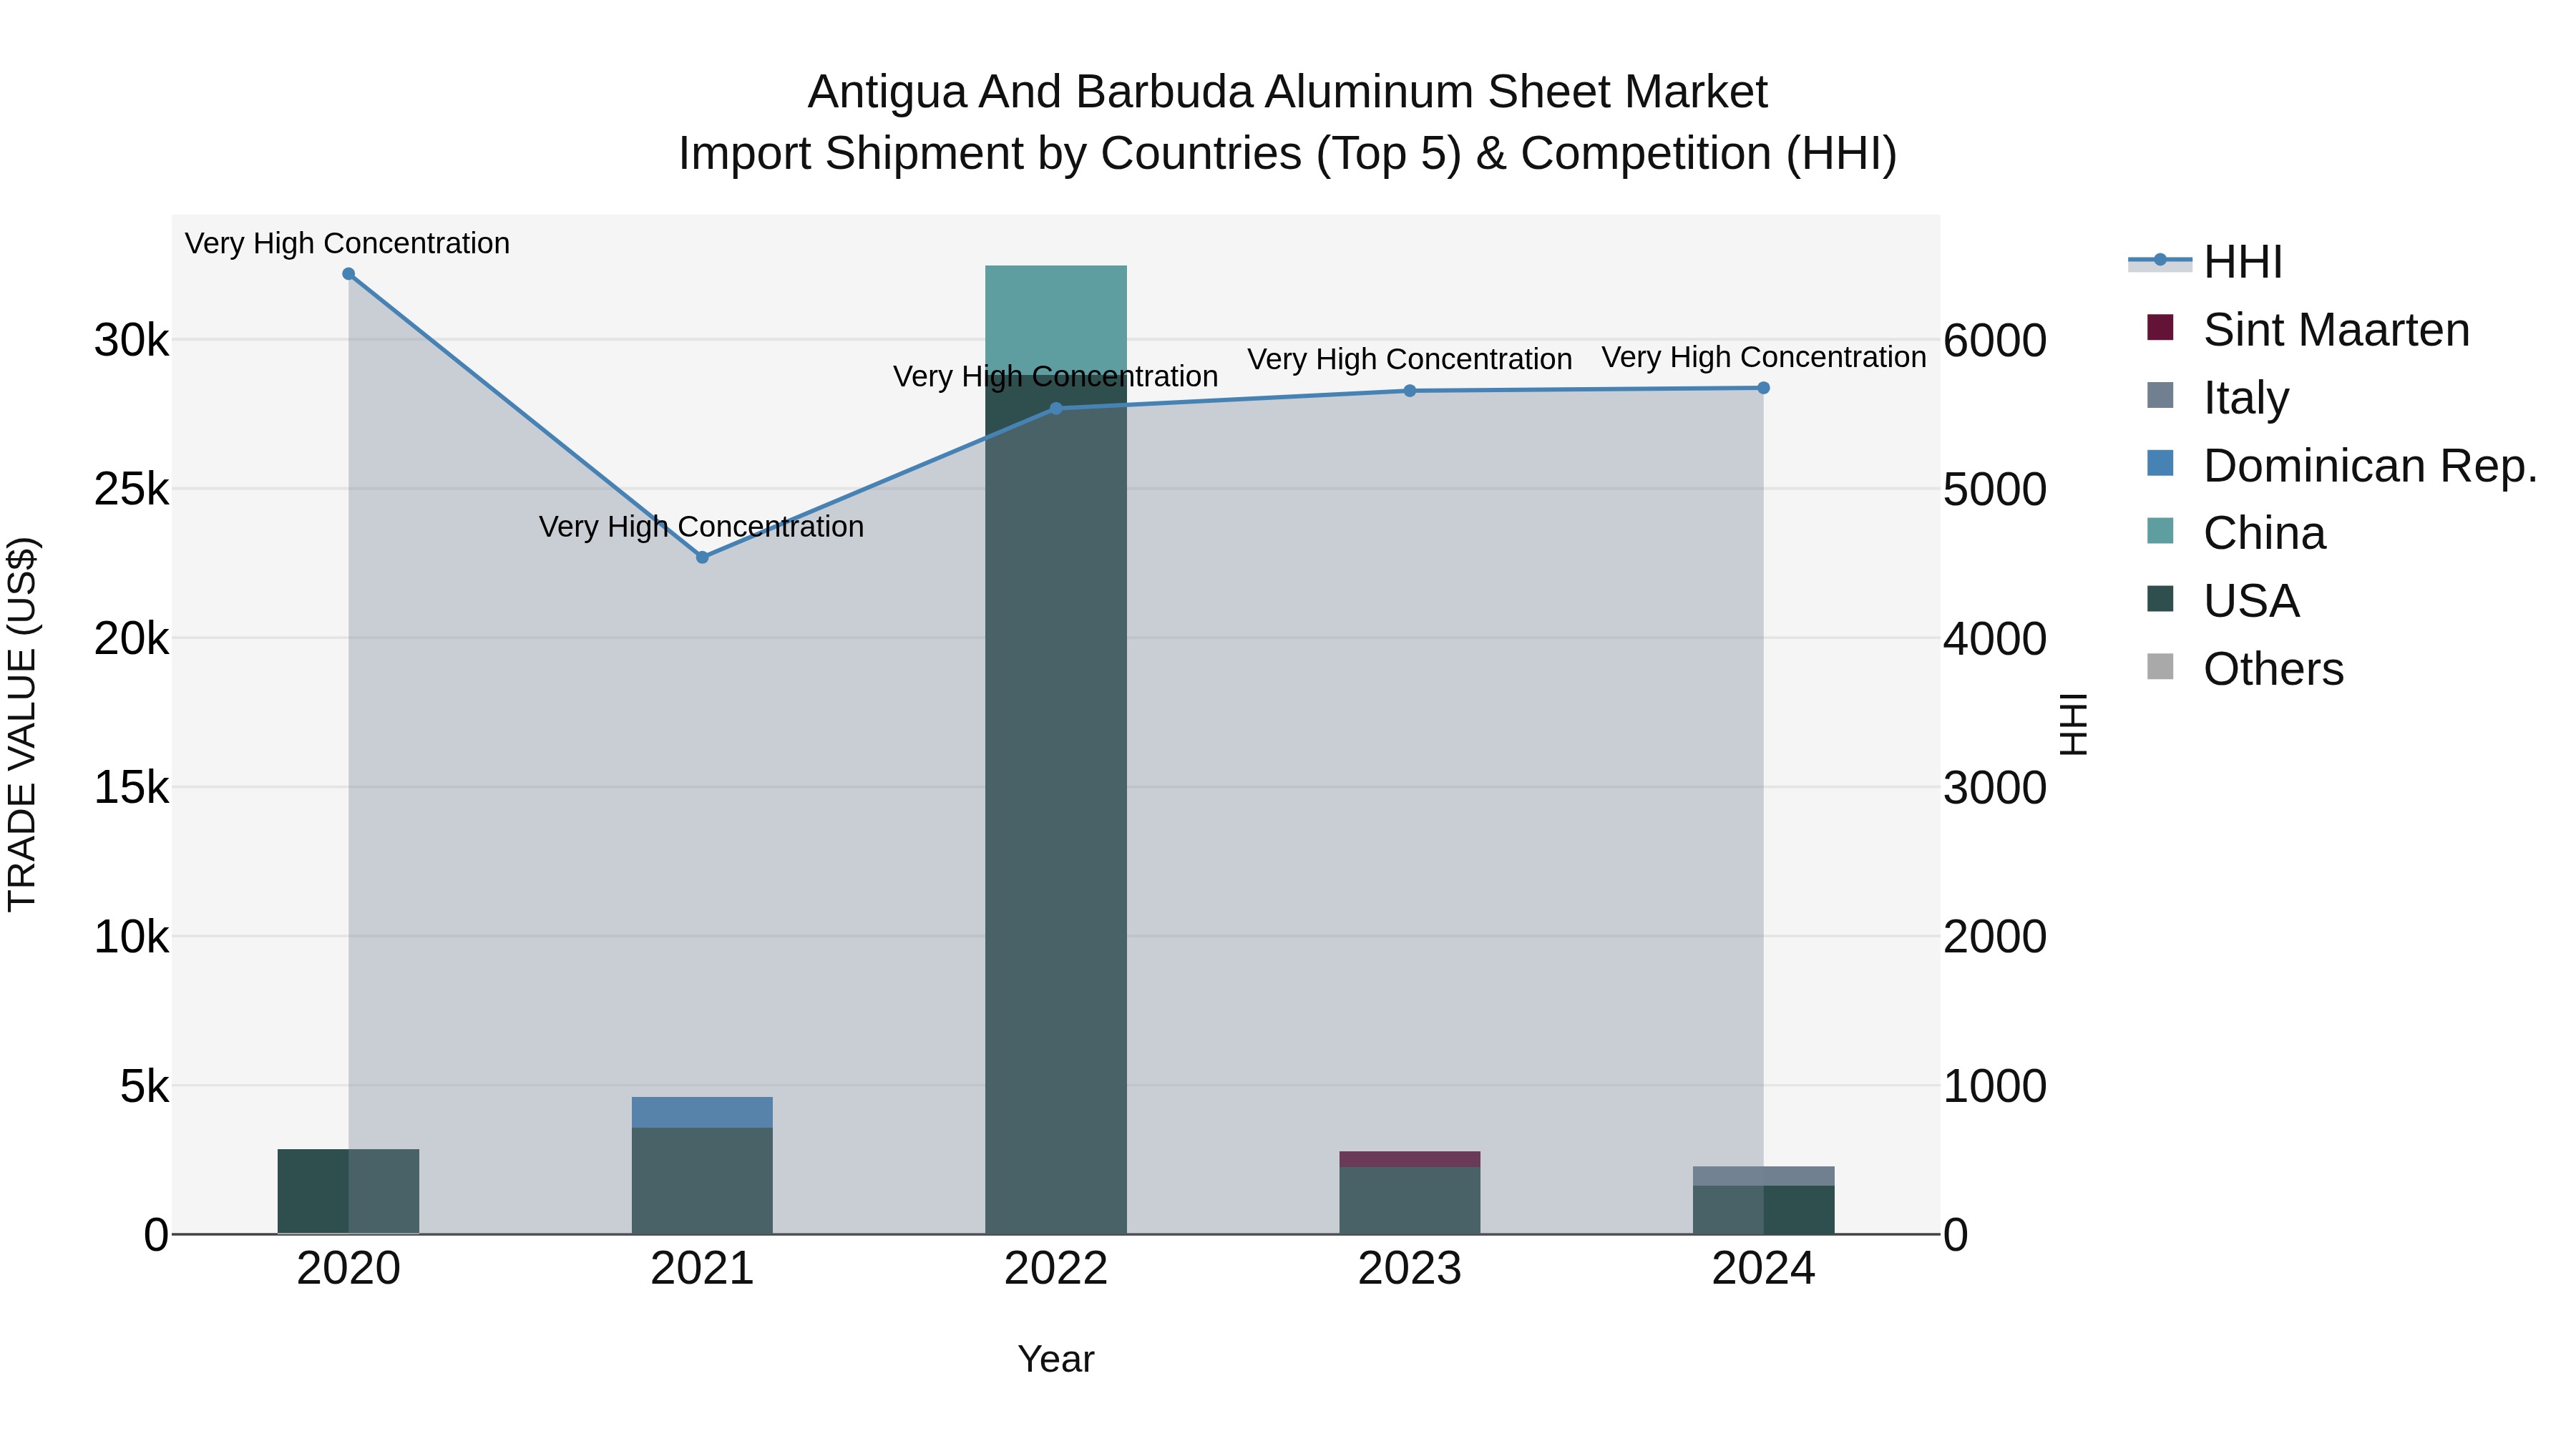Viewport: 2576px width, 1449px height.
Task: Toggle Others legend entry
Action: pos(2245,669)
